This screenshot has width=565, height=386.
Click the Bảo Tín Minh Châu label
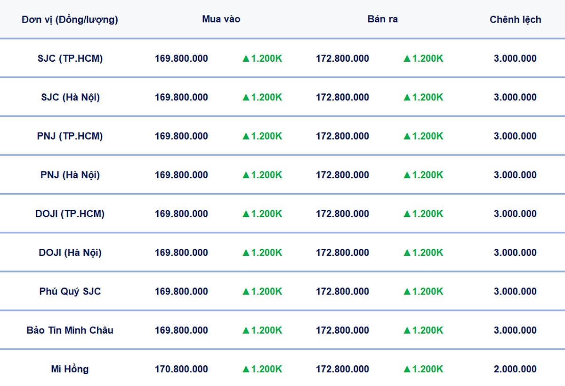click(70, 330)
